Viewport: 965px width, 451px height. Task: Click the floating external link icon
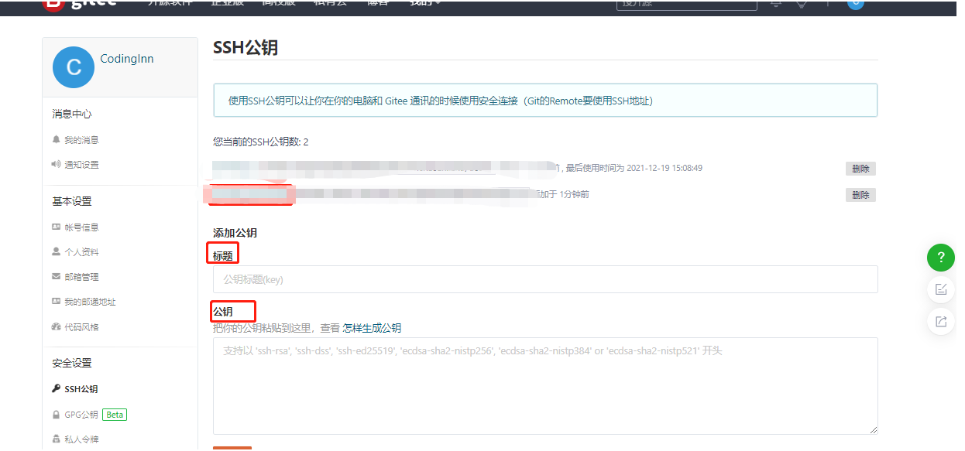click(x=941, y=322)
